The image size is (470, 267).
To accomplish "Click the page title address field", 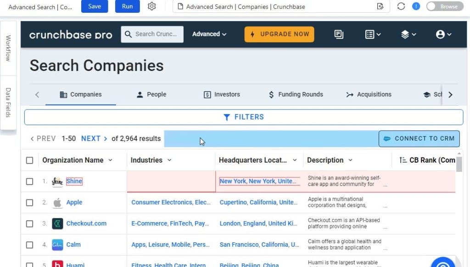I will click(281, 6).
